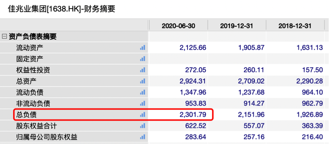Click the value 962.79

312,103
